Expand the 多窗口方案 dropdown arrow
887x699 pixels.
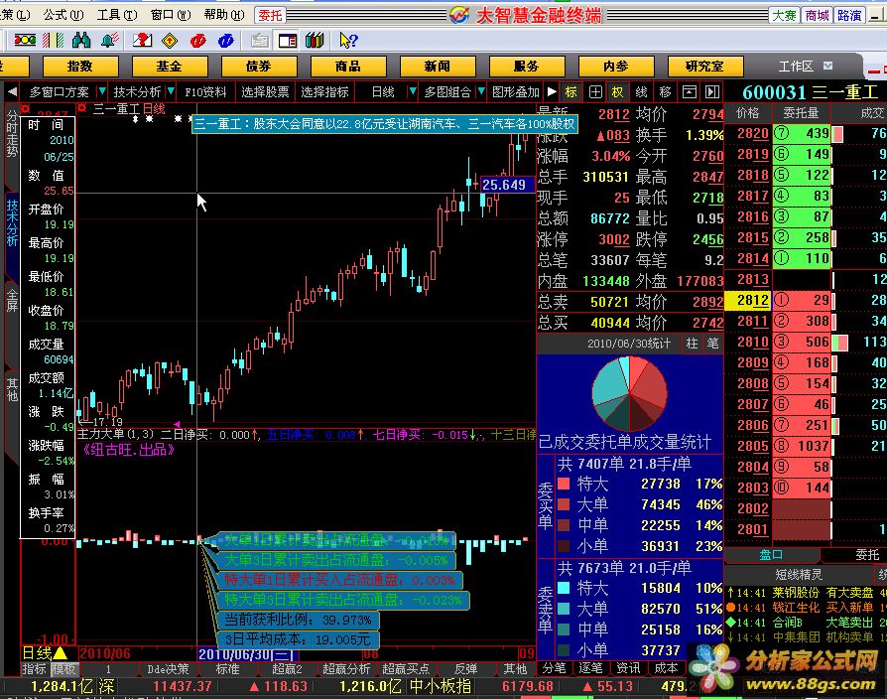coord(102,90)
